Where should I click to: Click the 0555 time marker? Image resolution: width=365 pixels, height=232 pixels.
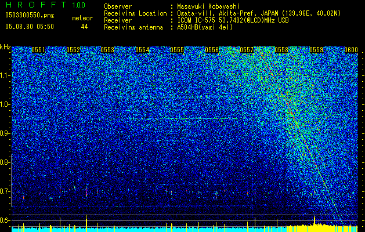(x=177, y=50)
